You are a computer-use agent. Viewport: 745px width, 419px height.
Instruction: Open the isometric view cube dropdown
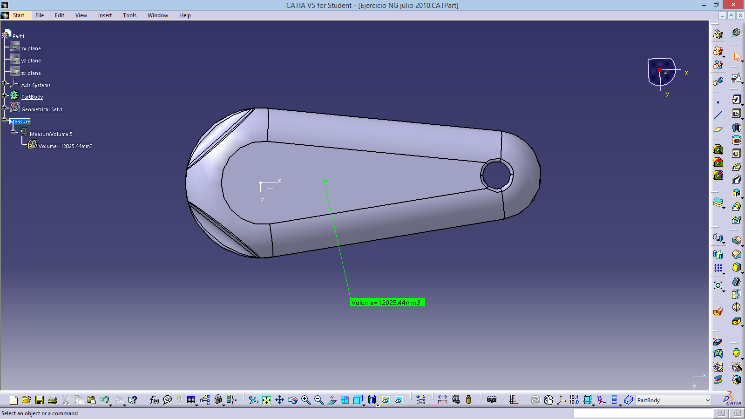364,405
